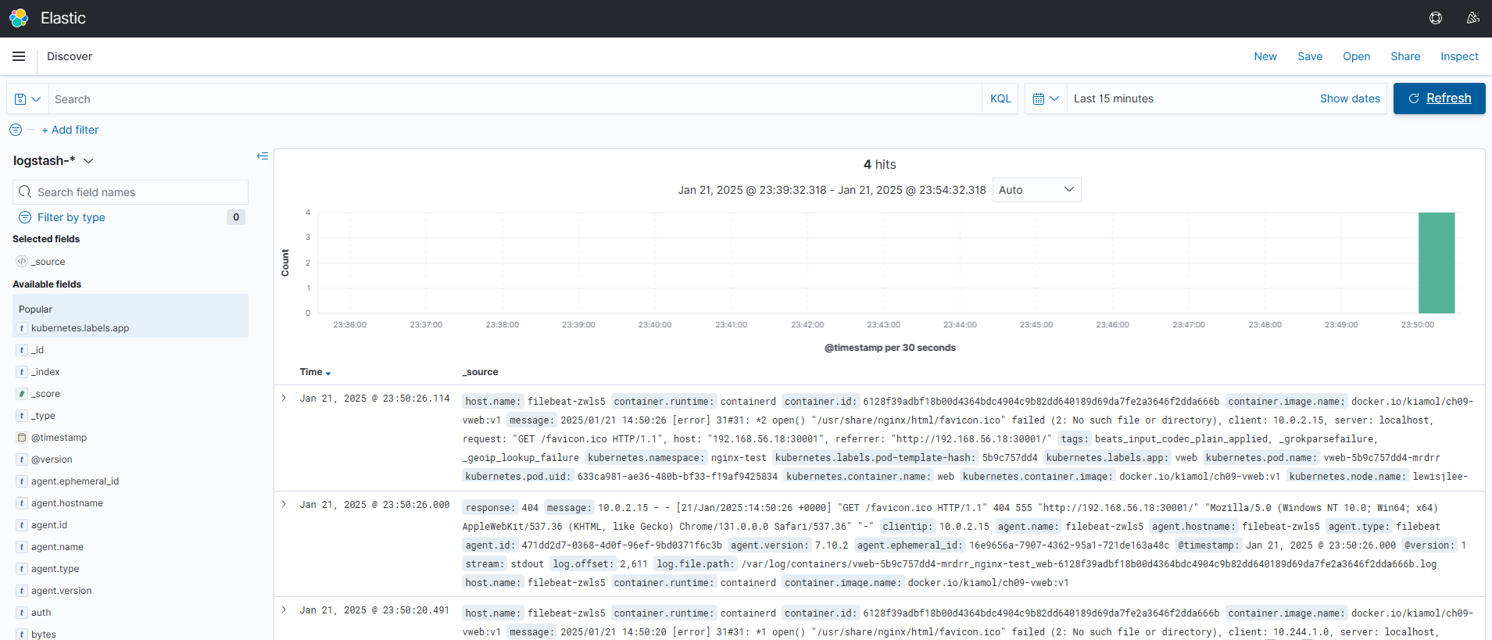
Task: Click the KQL Search query input
Action: pyautogui.click(x=515, y=99)
